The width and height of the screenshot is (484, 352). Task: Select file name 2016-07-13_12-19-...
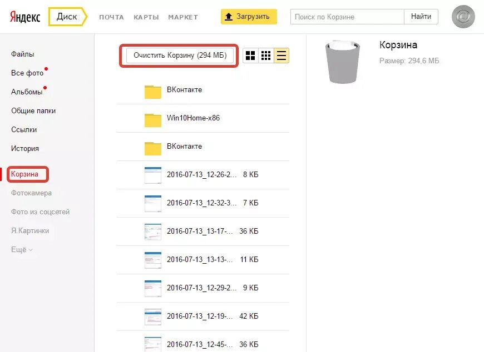pos(200,316)
